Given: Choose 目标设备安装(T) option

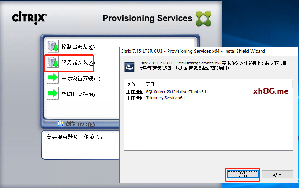Looking at the screenshot, I should point(81,78).
